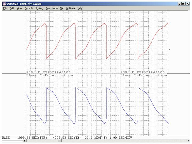Click the right scroll arrow of the horizontal scrollbar

click(188, 141)
